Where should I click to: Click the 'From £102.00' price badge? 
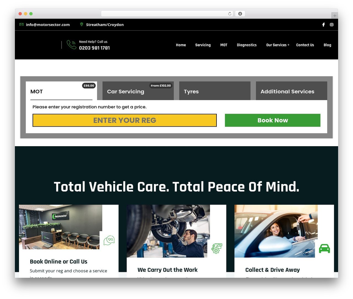161,86
